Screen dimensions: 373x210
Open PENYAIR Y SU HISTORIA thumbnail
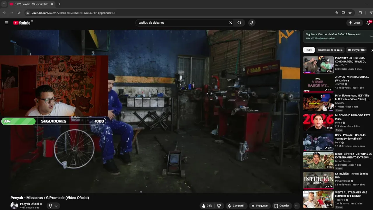[x=318, y=64]
